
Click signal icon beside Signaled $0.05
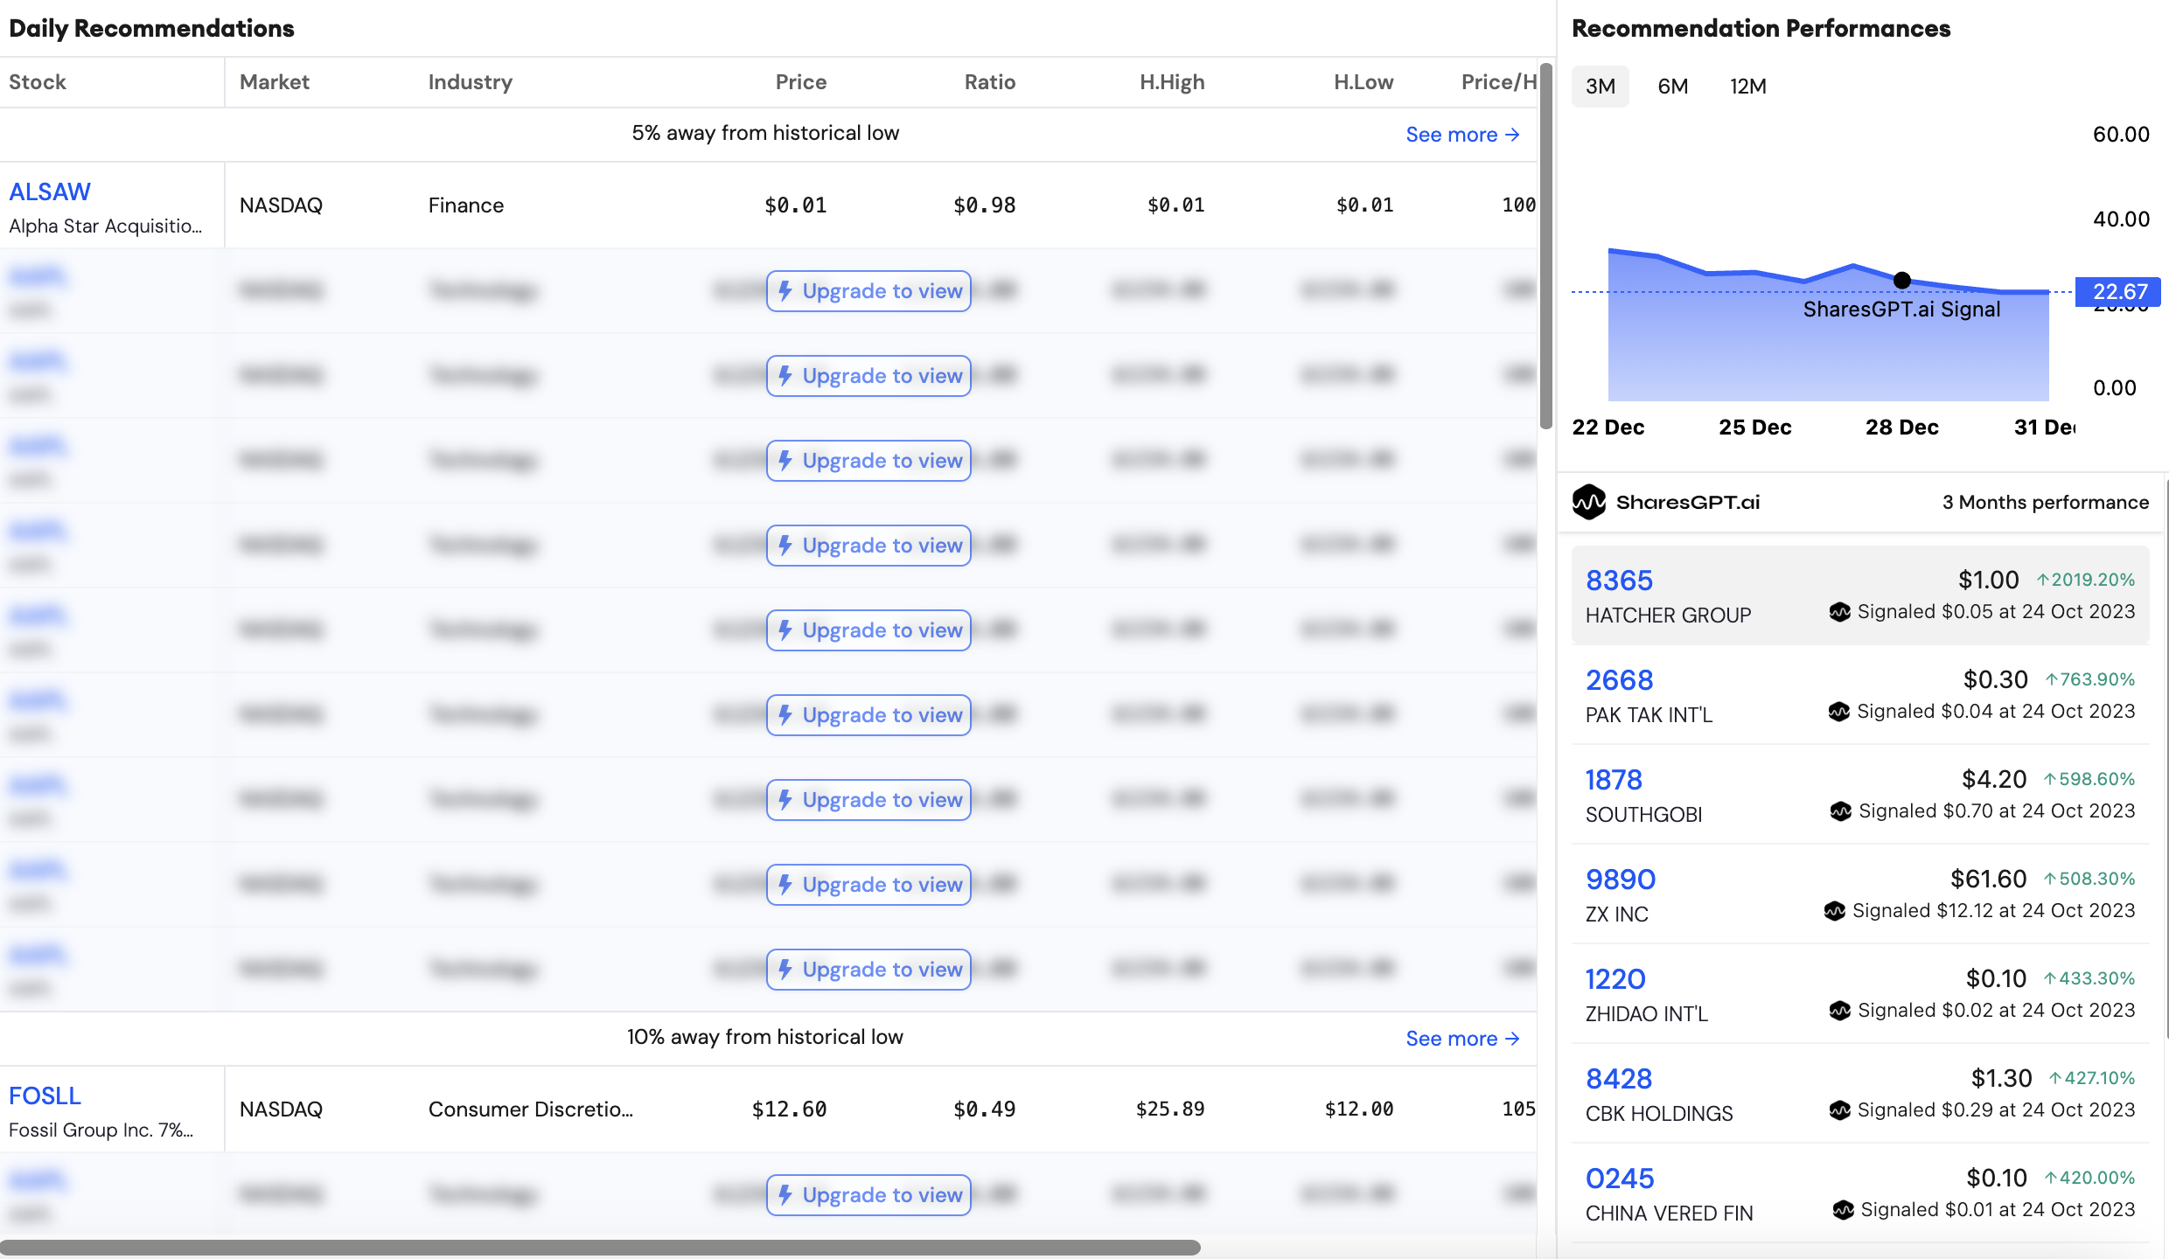[1839, 612]
